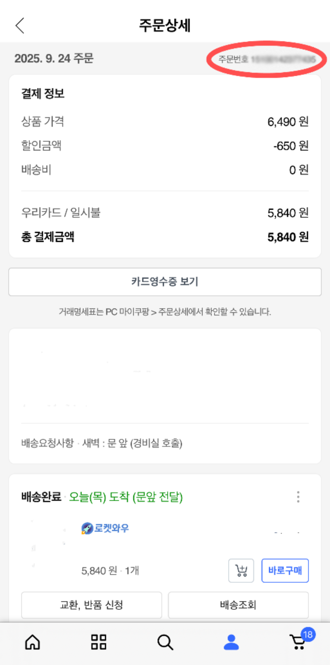Tap the cart badge showing 18
Screen dimensions: 330x665
point(308,634)
